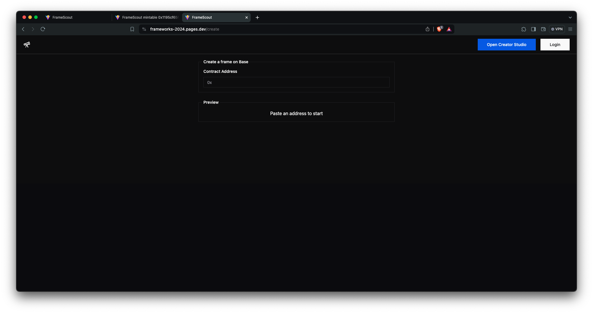593x313 pixels.
Task: Click the Preview section label
Action: tap(211, 102)
